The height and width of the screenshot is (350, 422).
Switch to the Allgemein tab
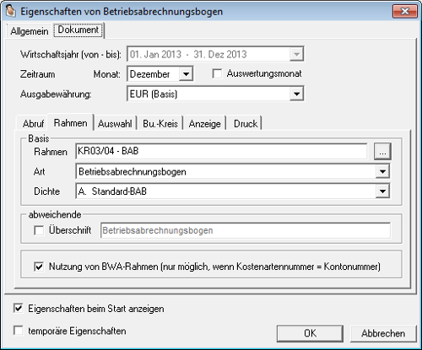click(x=30, y=31)
